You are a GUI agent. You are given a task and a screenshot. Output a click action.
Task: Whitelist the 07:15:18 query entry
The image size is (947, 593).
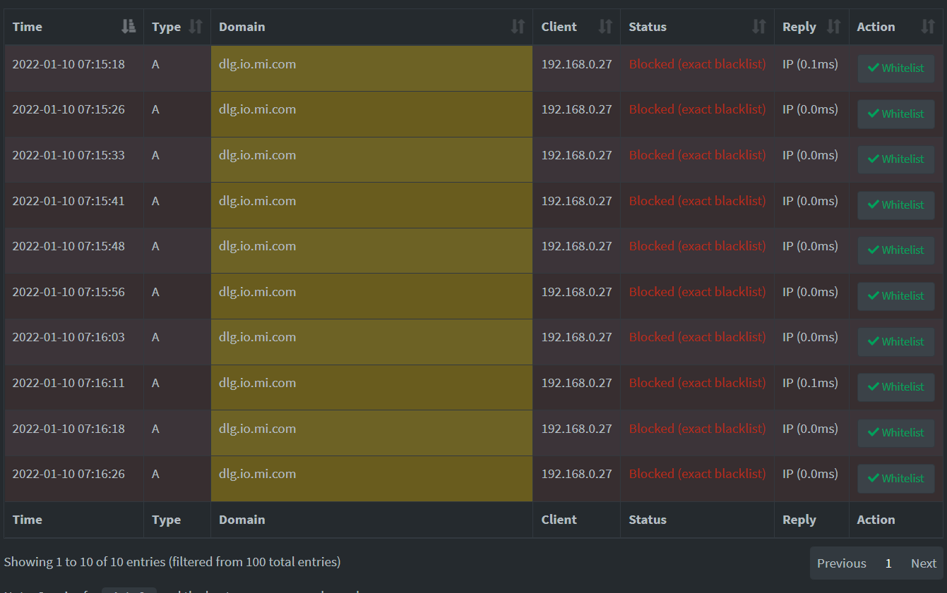click(895, 68)
